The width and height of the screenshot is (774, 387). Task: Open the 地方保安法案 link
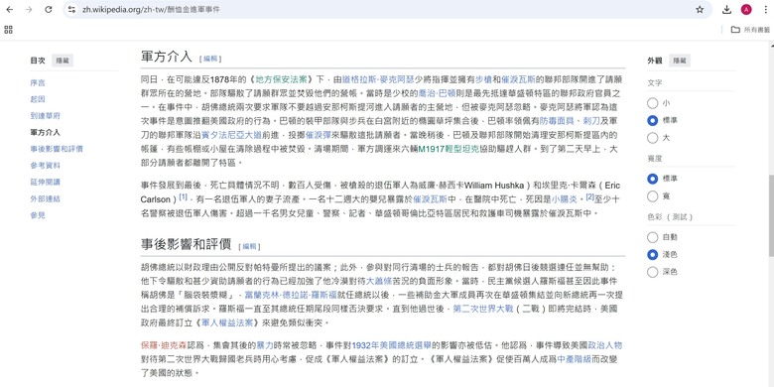click(x=282, y=79)
